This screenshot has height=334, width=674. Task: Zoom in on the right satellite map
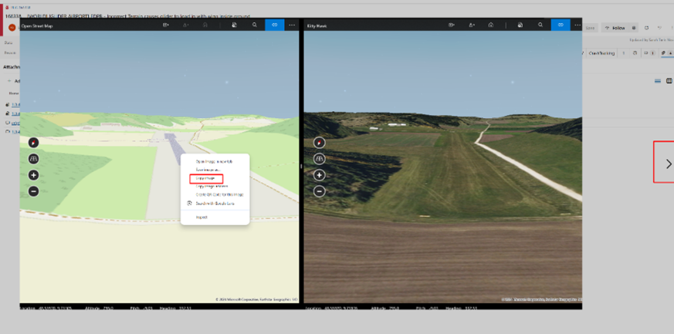[320, 175]
